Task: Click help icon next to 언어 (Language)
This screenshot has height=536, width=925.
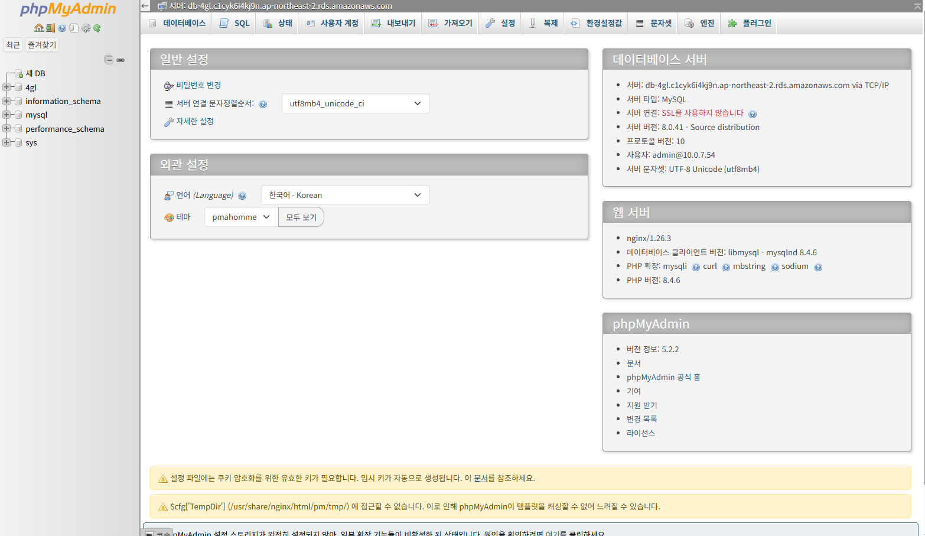Action: pyautogui.click(x=242, y=196)
